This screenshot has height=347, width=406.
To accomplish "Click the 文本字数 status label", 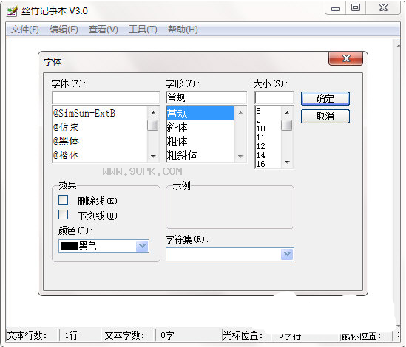I will tap(125, 335).
